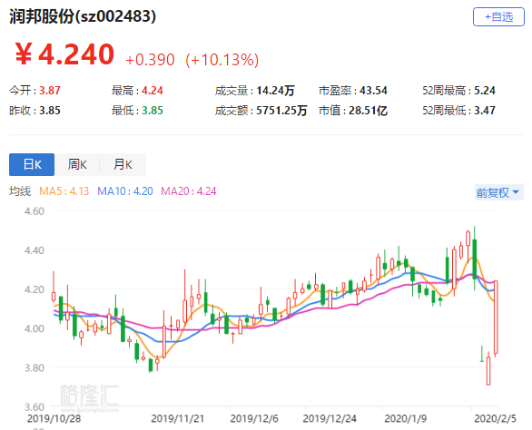Click the current price ¥4.240
Screen dimensions: 532x430
pos(64,54)
